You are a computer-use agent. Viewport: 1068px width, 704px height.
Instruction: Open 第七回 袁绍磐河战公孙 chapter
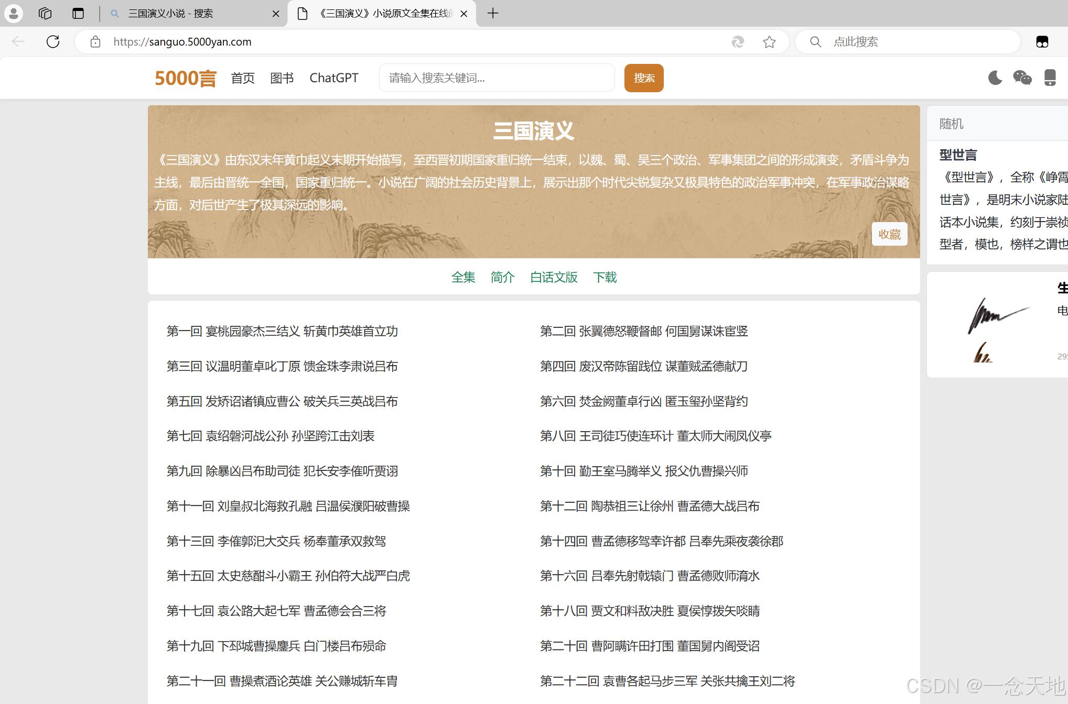point(271,436)
